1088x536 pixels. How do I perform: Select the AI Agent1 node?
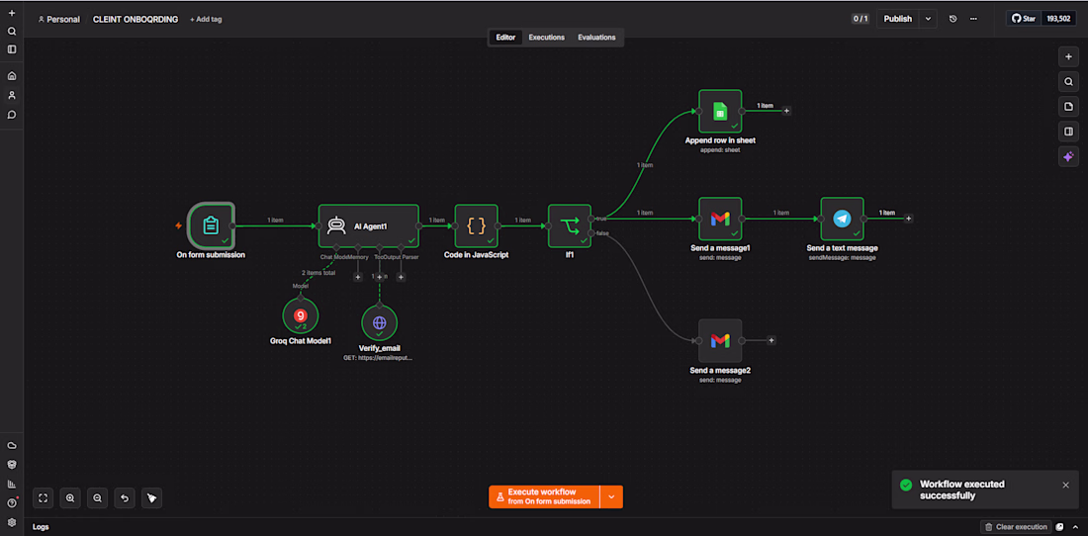pyautogui.click(x=369, y=225)
